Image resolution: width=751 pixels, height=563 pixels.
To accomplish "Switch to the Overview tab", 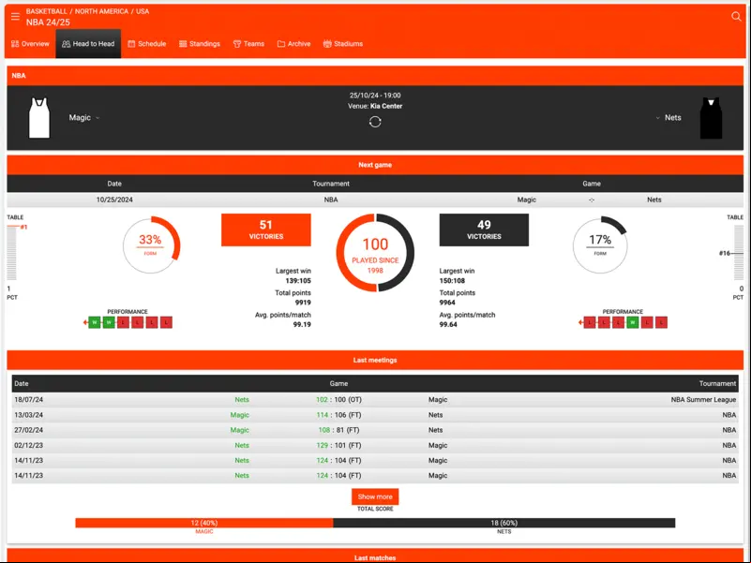I will click(30, 44).
